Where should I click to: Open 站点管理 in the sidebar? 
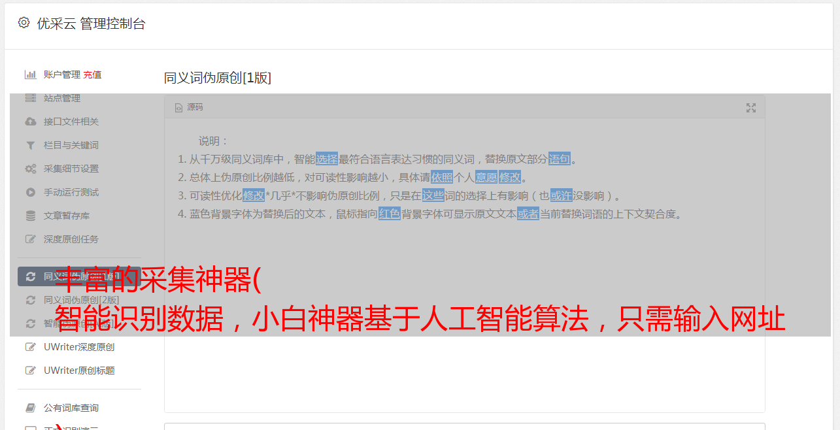point(62,98)
